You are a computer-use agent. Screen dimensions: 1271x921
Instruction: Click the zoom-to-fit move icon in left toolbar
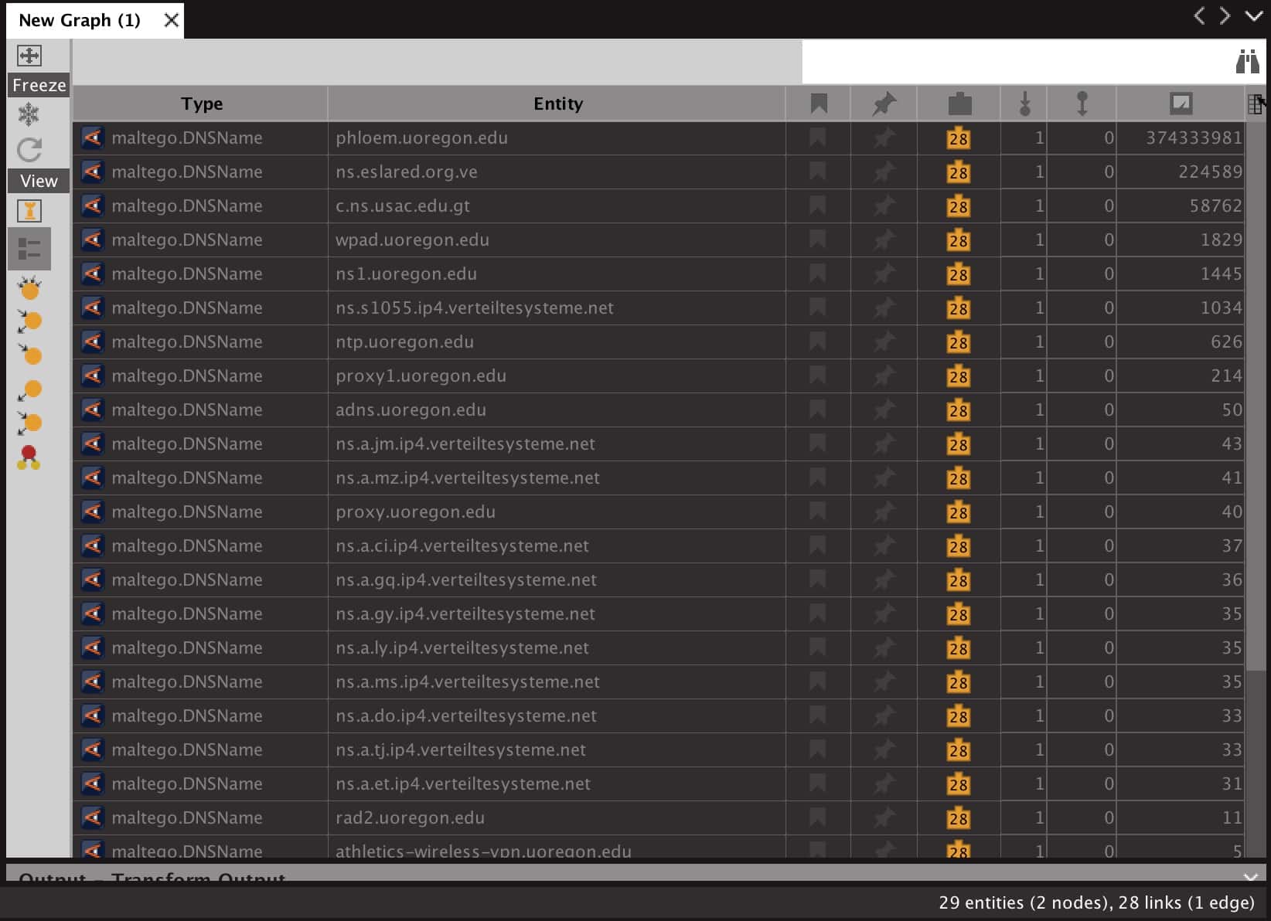coord(29,56)
